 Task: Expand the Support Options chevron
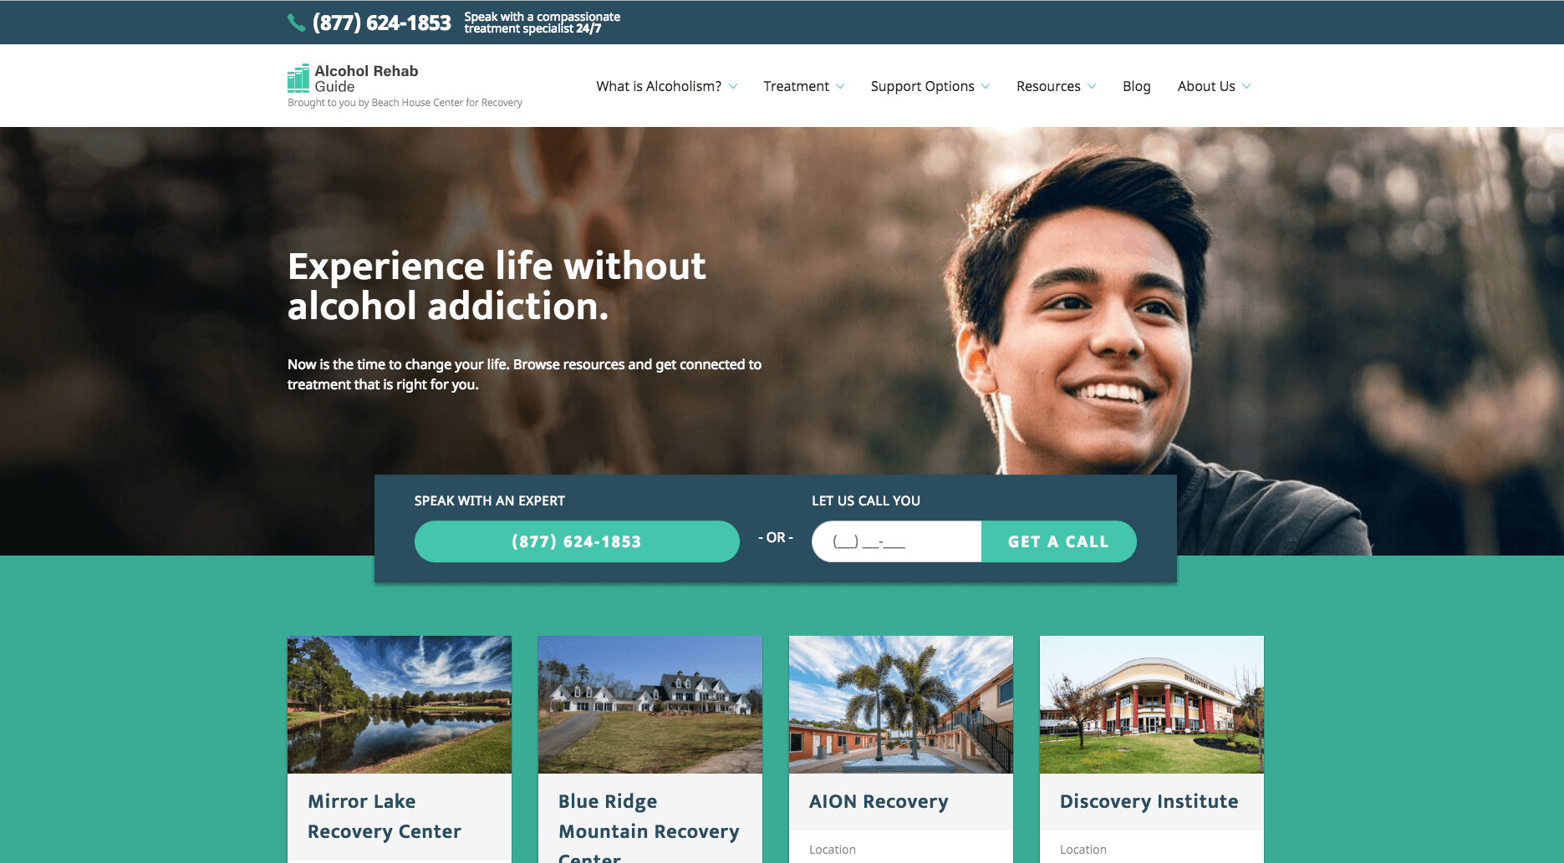click(x=986, y=86)
